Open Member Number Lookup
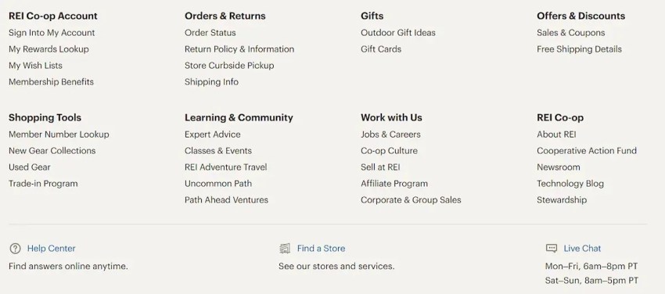 click(x=59, y=134)
